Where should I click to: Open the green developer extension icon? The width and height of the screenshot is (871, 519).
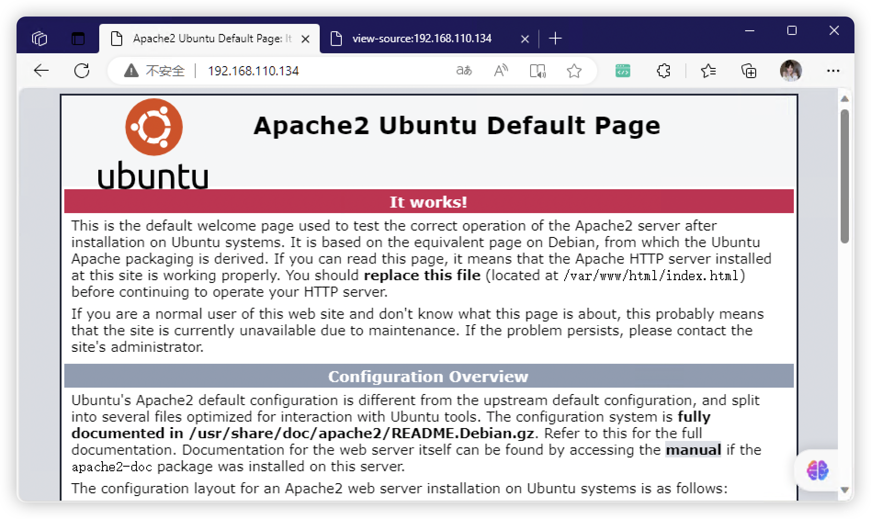tap(622, 71)
